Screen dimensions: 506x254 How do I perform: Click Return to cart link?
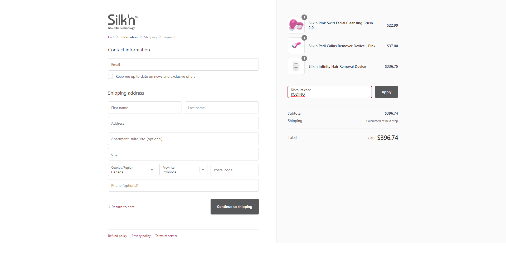[121, 207]
